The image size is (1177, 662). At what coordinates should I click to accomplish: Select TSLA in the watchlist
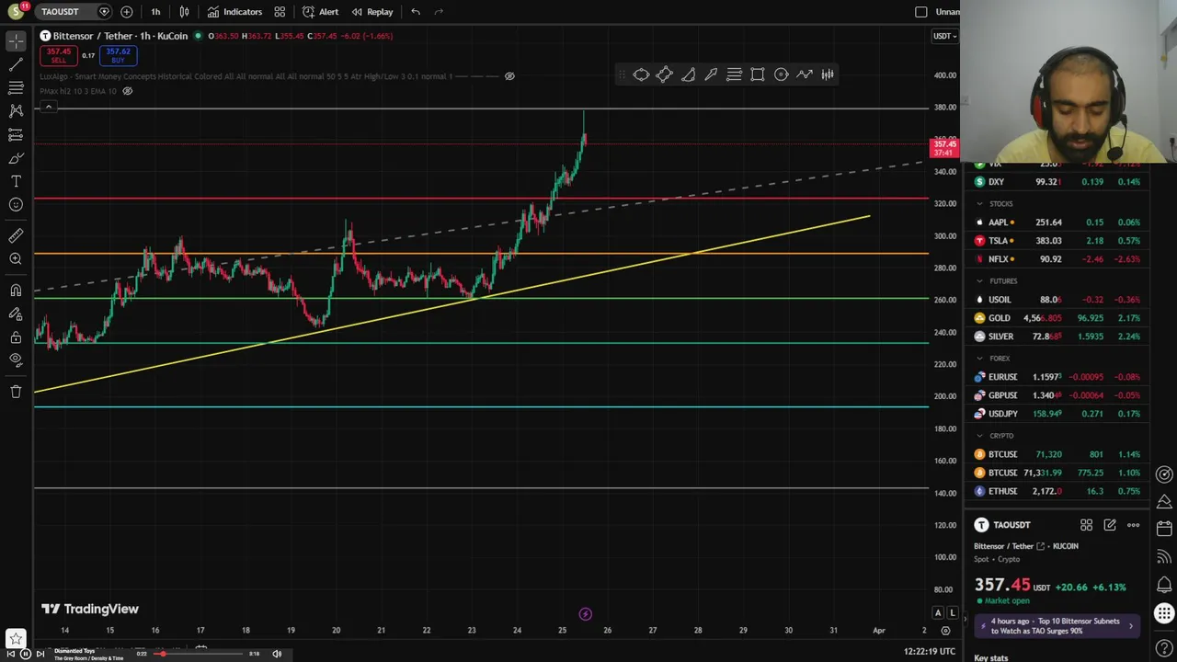pyautogui.click(x=1056, y=241)
